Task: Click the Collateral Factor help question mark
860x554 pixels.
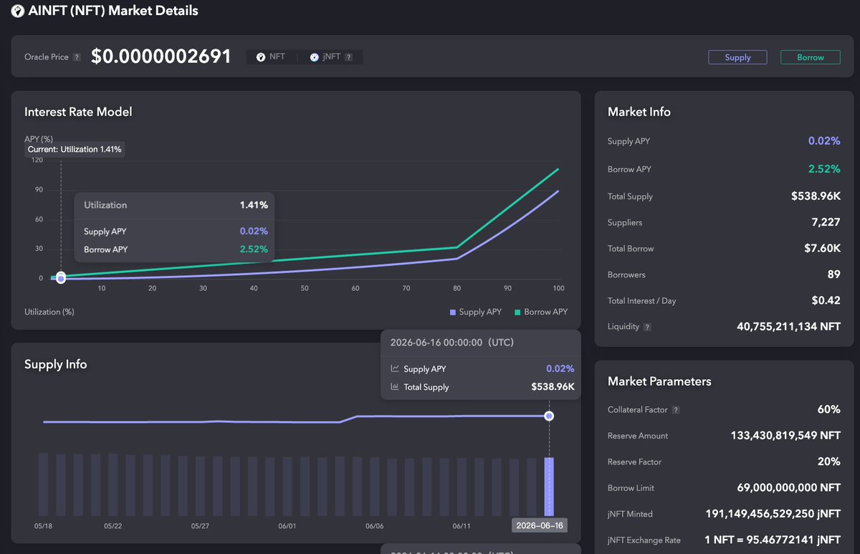Action: coord(676,410)
